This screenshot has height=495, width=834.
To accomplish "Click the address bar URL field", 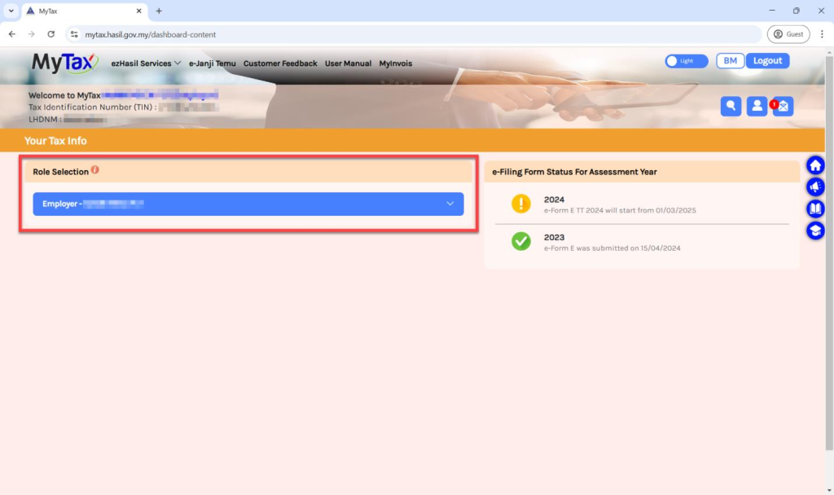I will [x=415, y=34].
